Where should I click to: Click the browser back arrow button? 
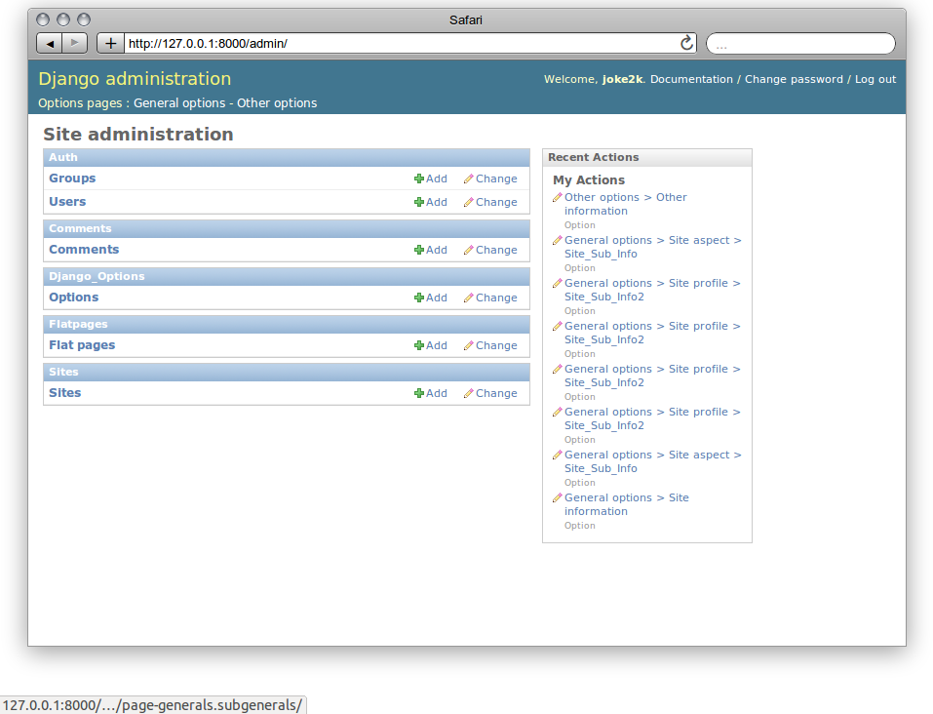pos(50,43)
